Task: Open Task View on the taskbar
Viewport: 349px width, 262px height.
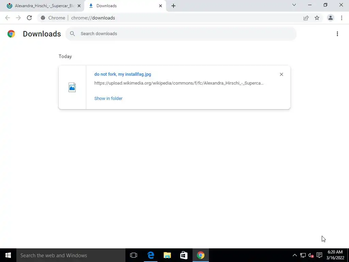Action: pyautogui.click(x=134, y=255)
